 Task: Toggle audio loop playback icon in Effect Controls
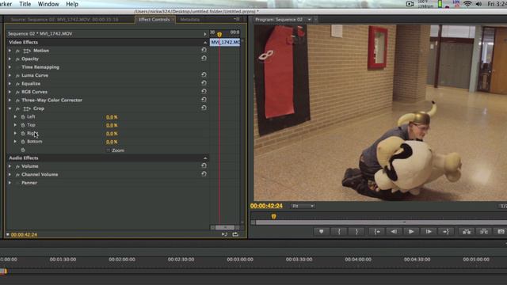click(235, 234)
